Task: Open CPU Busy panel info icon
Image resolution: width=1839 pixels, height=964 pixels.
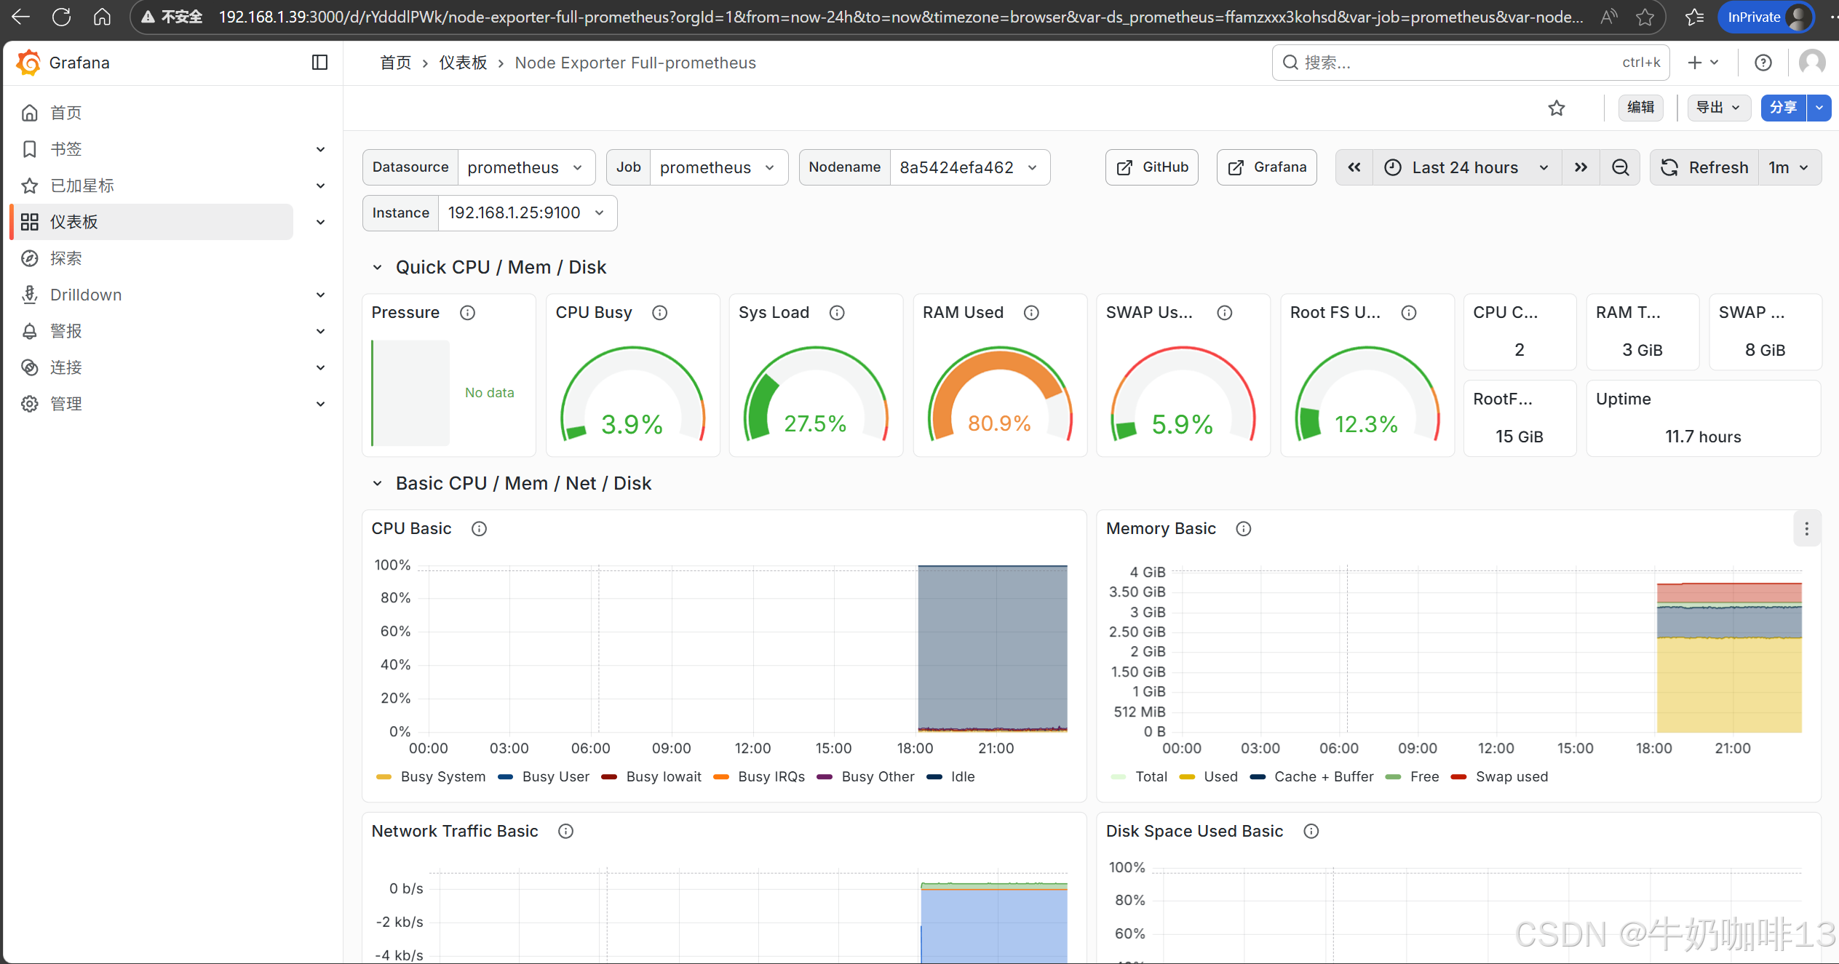Action: pos(659,313)
